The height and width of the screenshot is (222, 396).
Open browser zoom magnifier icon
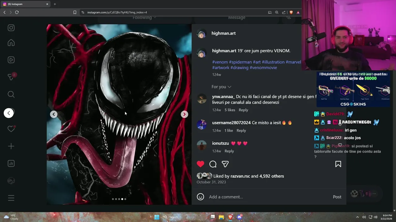pyautogui.click(x=277, y=12)
